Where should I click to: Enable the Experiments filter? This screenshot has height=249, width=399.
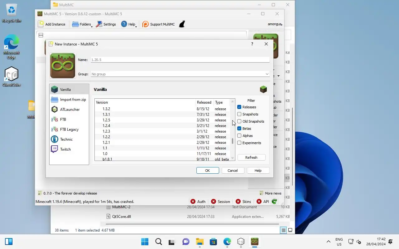(239, 143)
